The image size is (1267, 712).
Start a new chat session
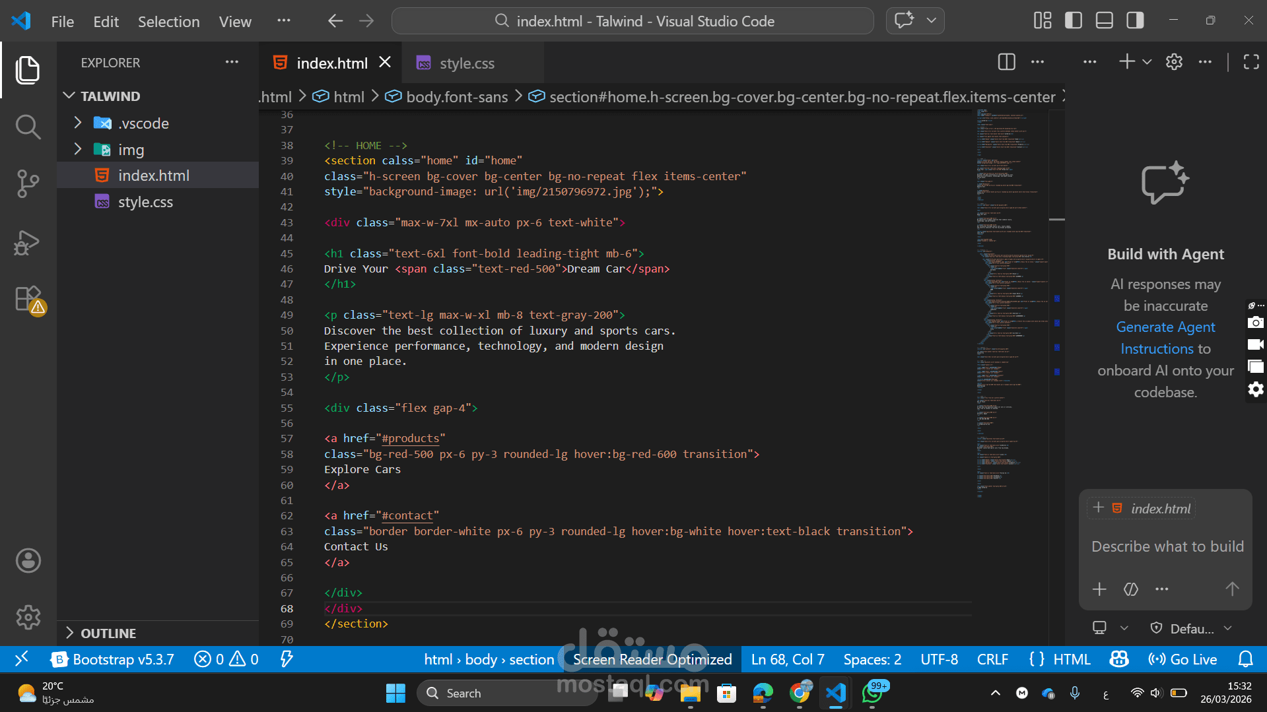(1127, 61)
